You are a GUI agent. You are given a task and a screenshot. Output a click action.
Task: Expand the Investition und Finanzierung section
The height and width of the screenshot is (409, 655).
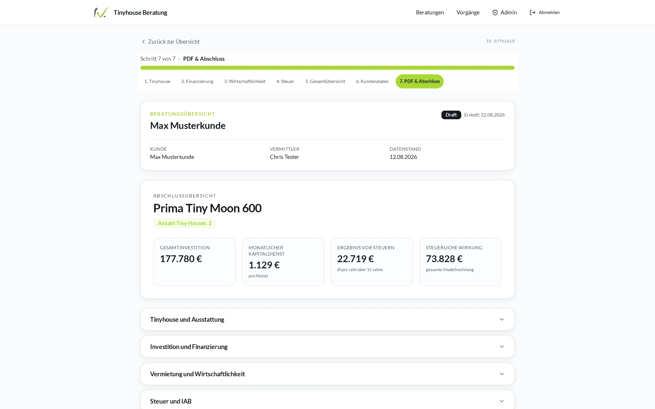[327, 347]
